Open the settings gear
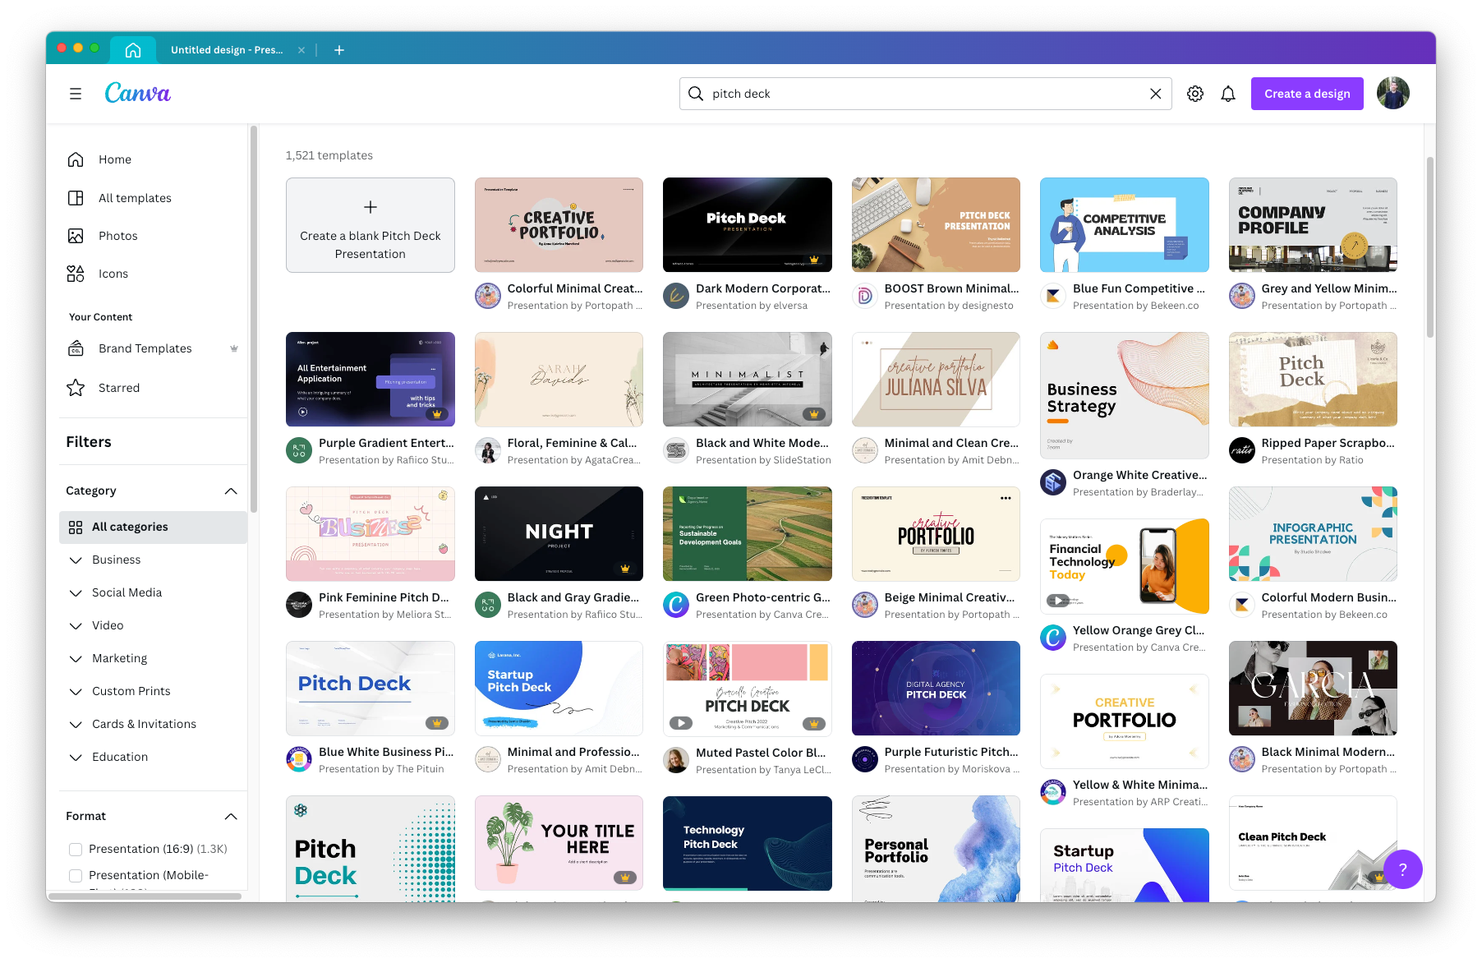 pos(1195,94)
